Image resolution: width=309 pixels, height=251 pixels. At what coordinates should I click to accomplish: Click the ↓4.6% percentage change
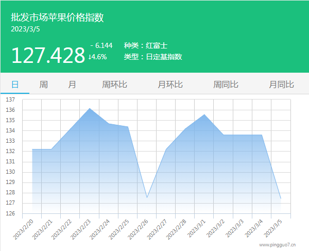(x=97, y=57)
